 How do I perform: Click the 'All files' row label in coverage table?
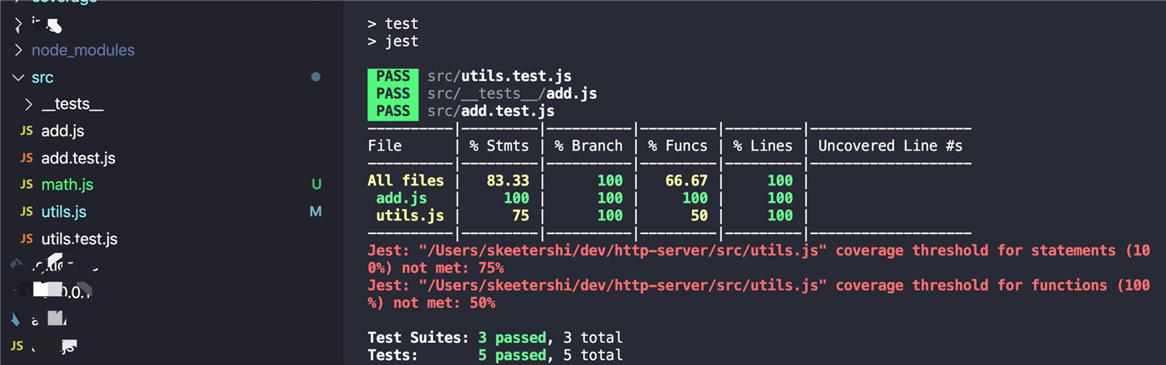406,180
